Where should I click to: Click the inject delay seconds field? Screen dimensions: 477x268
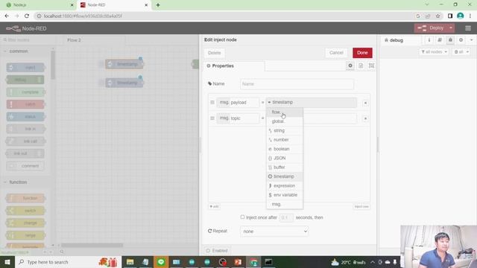point(286,217)
